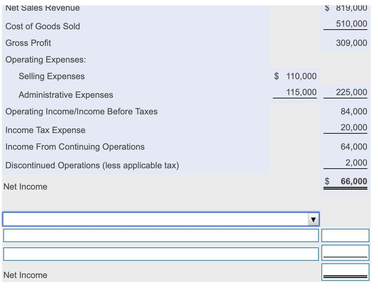Select the Operating Expenses heading
The height and width of the screenshot is (290, 378).
tap(41, 59)
